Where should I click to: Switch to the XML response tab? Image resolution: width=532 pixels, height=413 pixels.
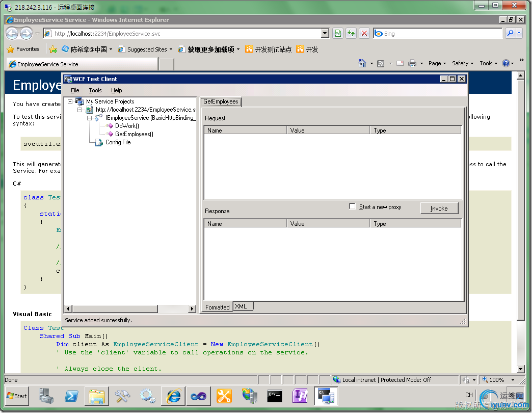[243, 306]
